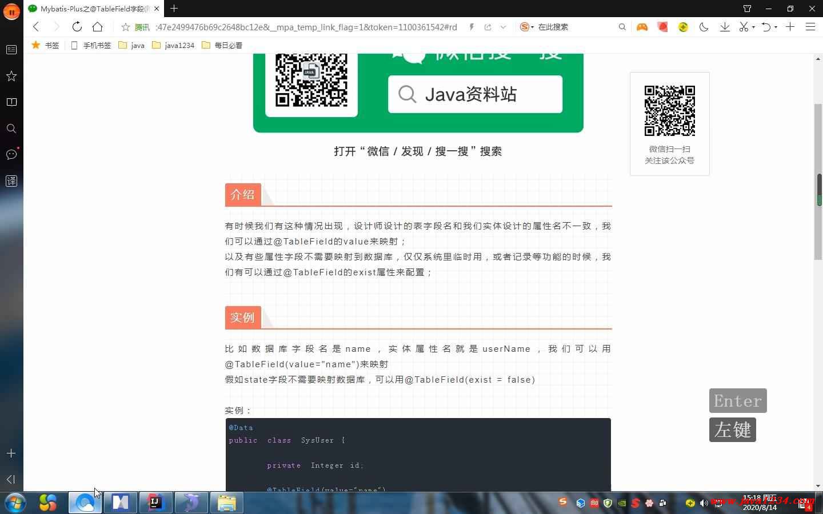Screen dimensions: 823x514
Task: Open the Windows Start menu
Action: [15, 503]
